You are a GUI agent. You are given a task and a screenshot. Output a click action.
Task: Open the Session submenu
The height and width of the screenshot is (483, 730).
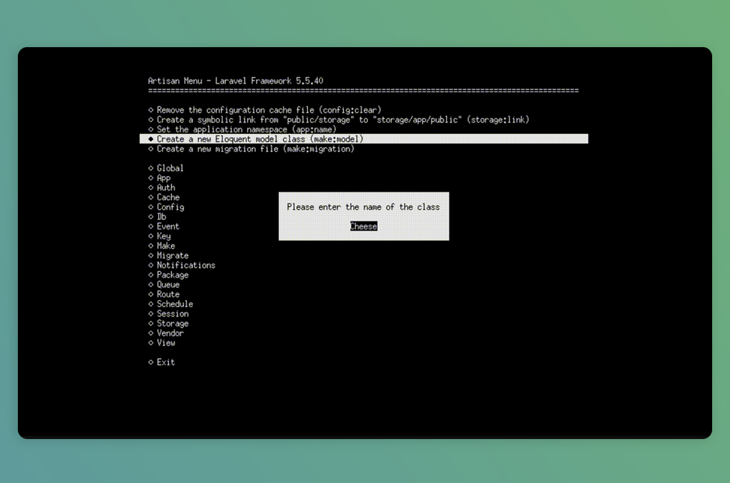(x=168, y=314)
